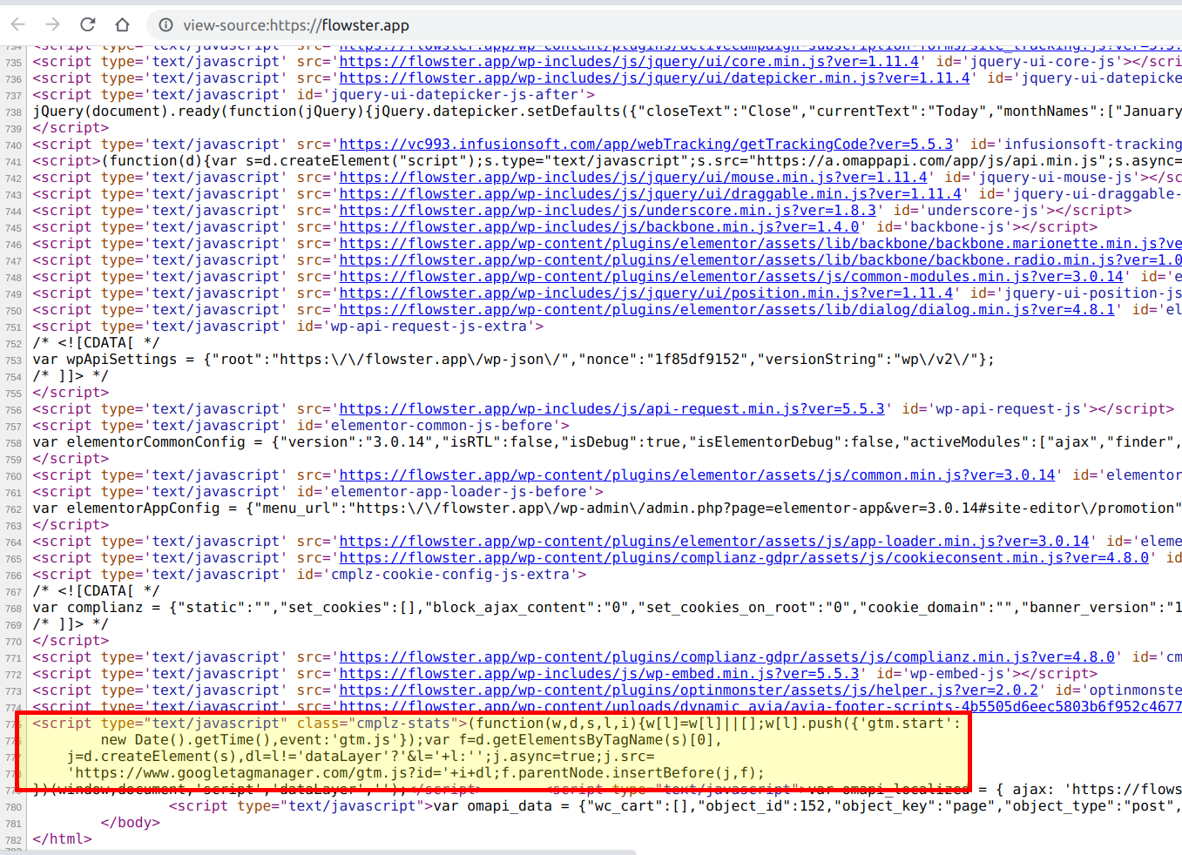Image resolution: width=1182 pixels, height=855 pixels.
Task: Open the browser home page
Action: click(x=123, y=24)
